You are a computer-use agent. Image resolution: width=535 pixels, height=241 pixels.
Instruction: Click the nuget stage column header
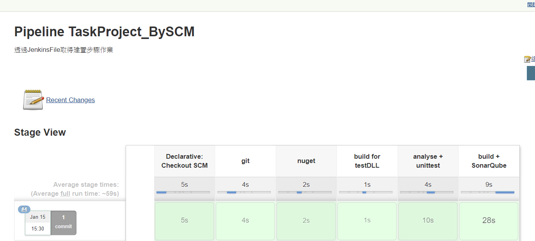tap(306, 161)
